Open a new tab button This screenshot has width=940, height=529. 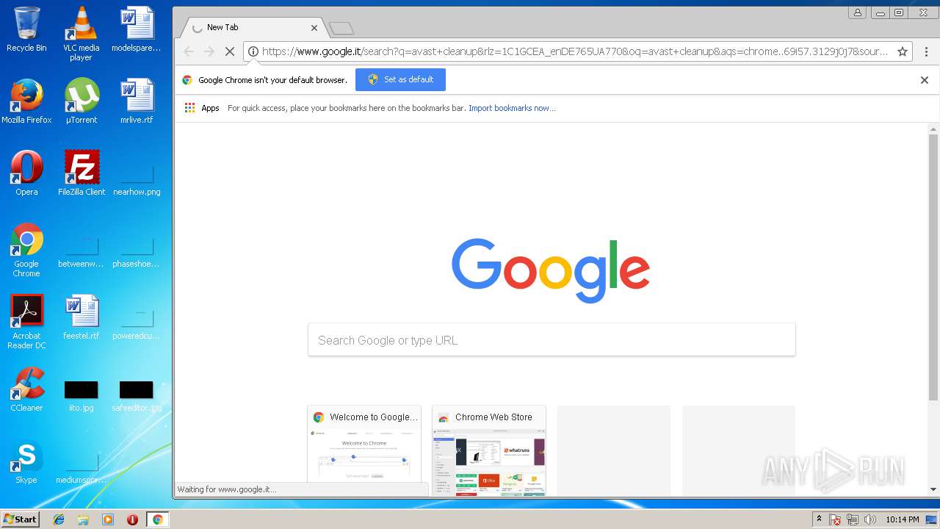[341, 29]
